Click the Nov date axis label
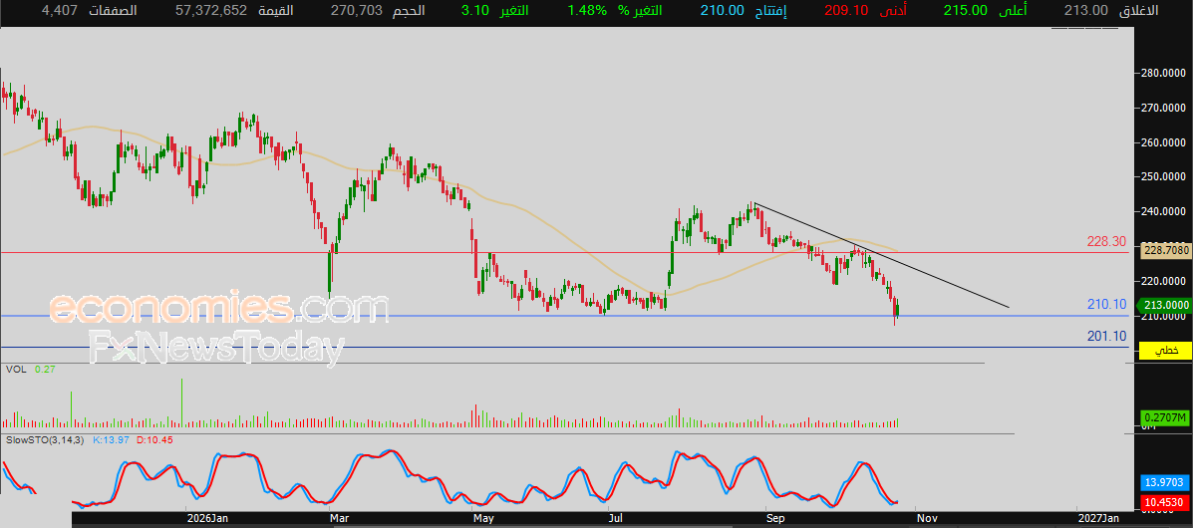1193x528 pixels. tap(926, 518)
